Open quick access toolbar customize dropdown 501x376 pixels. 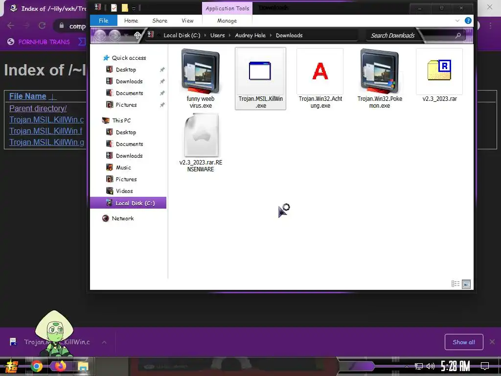click(134, 8)
